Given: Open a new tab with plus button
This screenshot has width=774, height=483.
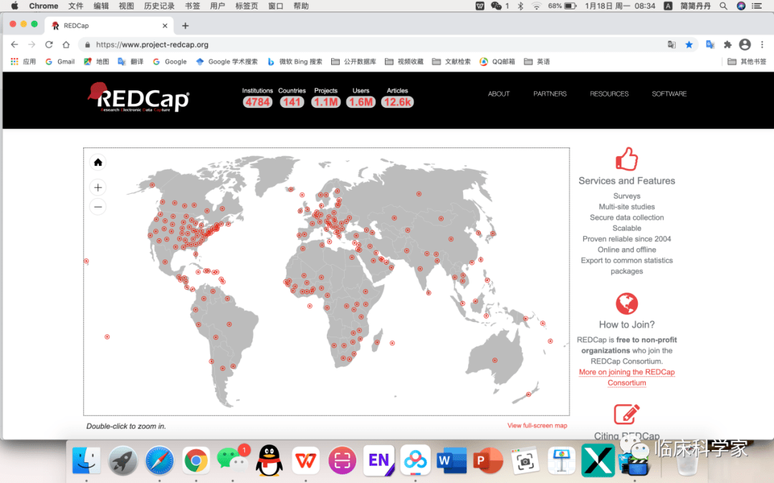Looking at the screenshot, I should click(185, 26).
